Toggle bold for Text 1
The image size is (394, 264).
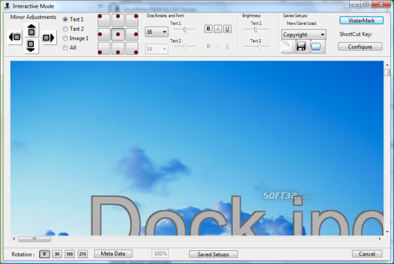[209, 29]
